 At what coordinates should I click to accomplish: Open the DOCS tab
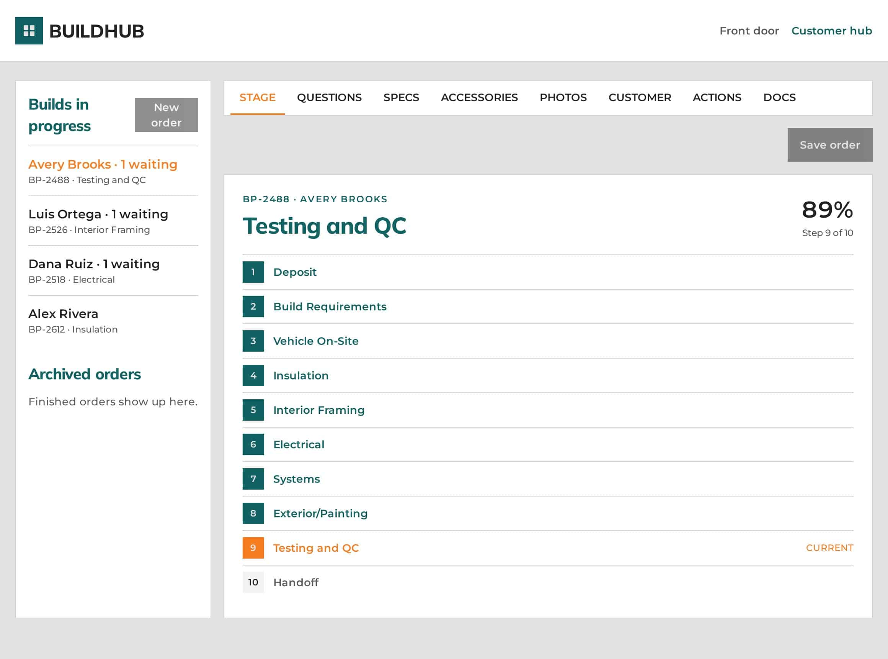point(779,98)
